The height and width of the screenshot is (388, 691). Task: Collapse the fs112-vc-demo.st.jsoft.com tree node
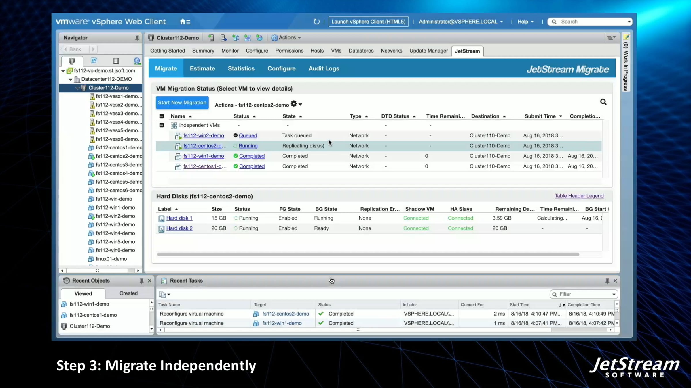tap(63, 71)
